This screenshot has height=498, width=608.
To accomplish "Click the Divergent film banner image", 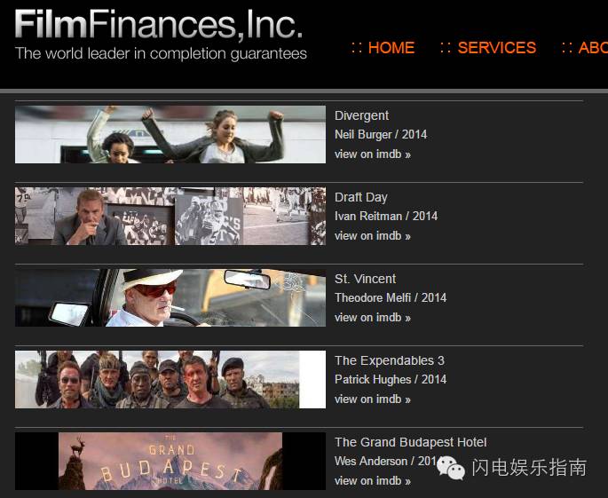I will [170, 134].
